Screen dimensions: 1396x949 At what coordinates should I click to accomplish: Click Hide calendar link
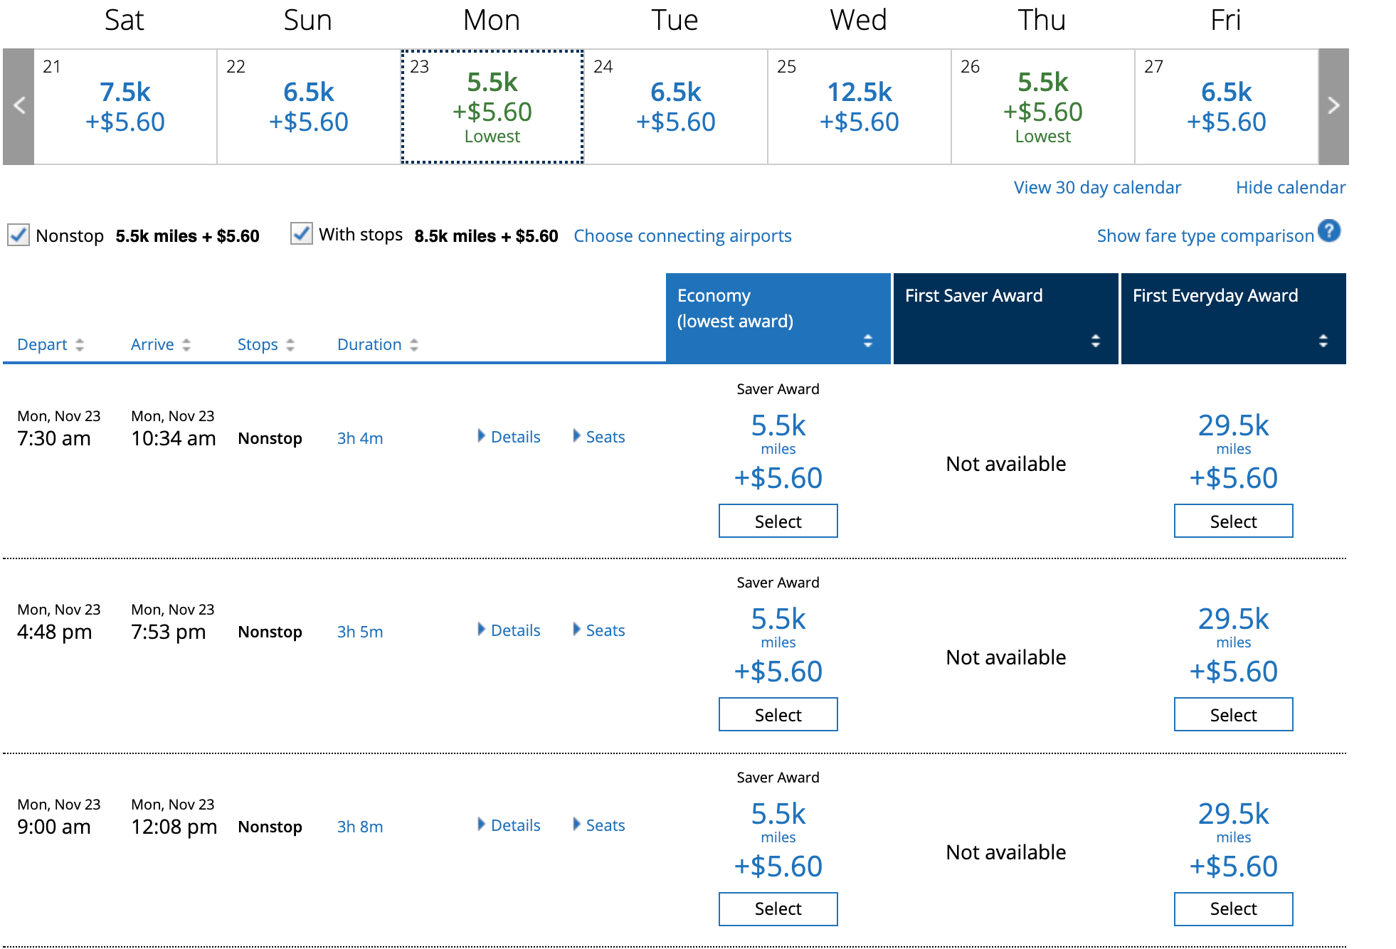[1290, 188]
